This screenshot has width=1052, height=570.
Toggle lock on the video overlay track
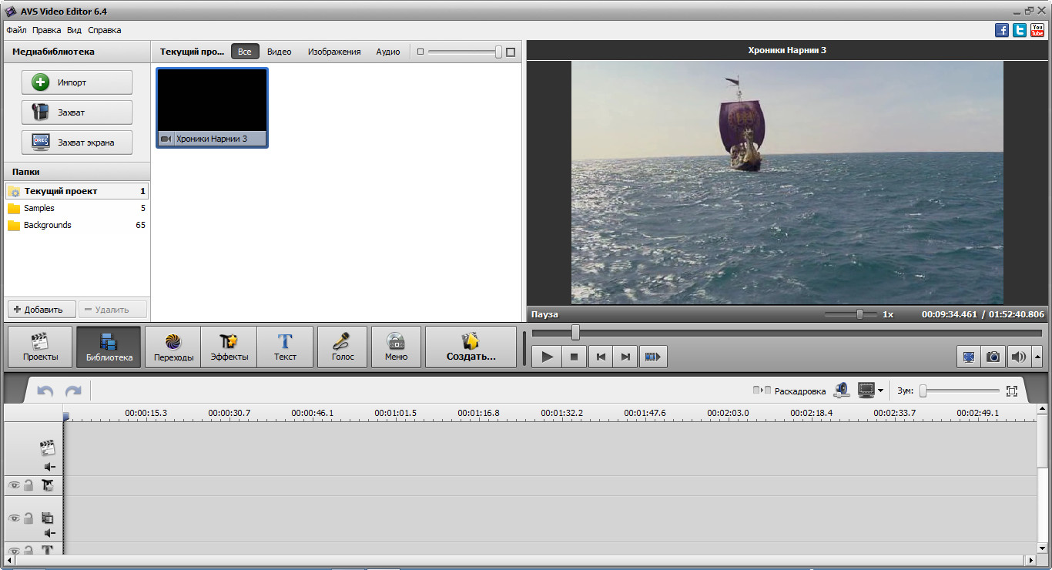28,518
